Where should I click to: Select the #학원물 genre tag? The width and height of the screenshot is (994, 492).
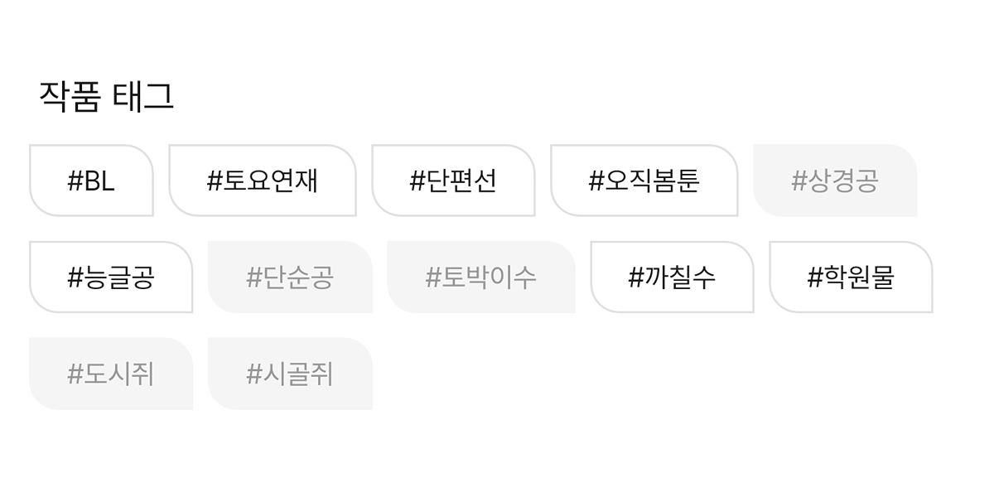coord(851,277)
